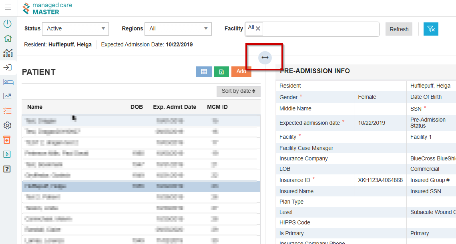Open the bar chart analytics sidebar icon

(x=8, y=53)
